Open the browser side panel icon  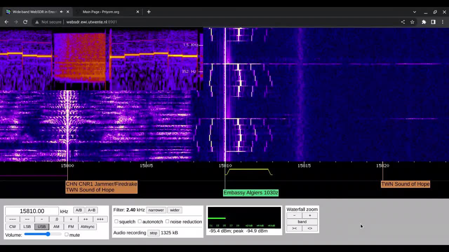[x=433, y=22]
